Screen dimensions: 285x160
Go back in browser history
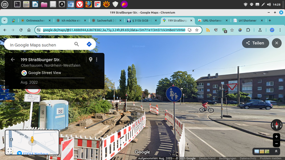tap(5, 30)
